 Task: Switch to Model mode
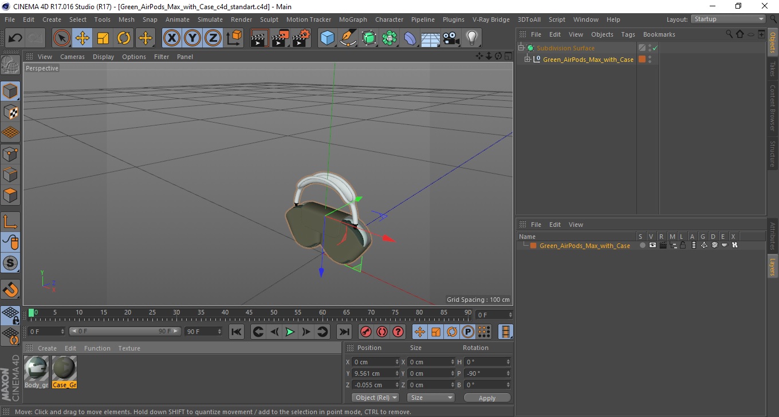pyautogui.click(x=10, y=91)
